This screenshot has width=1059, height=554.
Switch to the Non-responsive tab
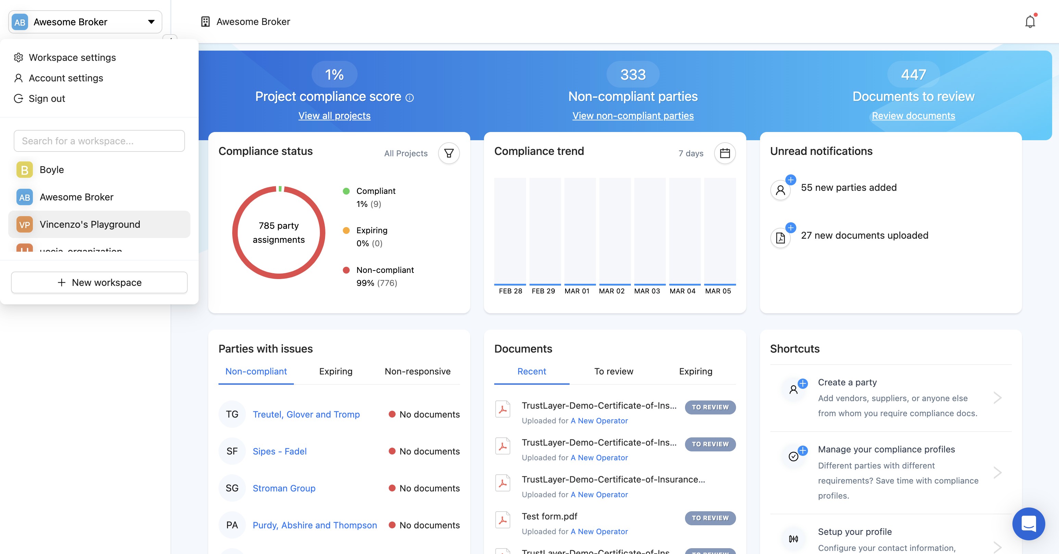pyautogui.click(x=417, y=371)
